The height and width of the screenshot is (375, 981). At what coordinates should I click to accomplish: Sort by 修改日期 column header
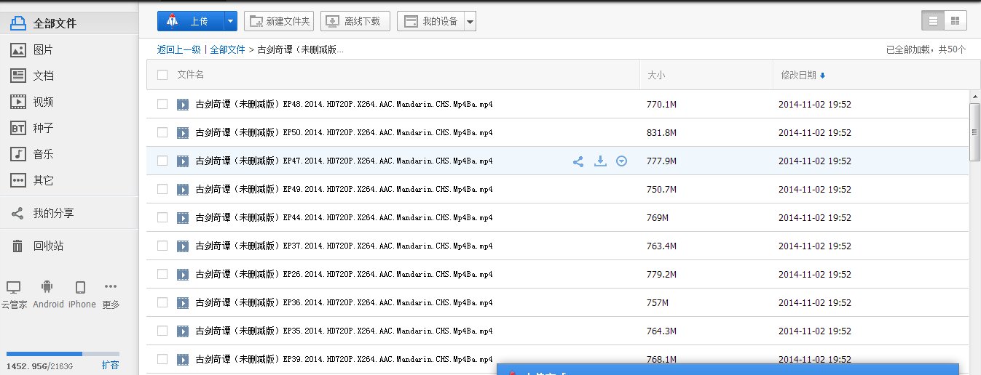(799, 75)
